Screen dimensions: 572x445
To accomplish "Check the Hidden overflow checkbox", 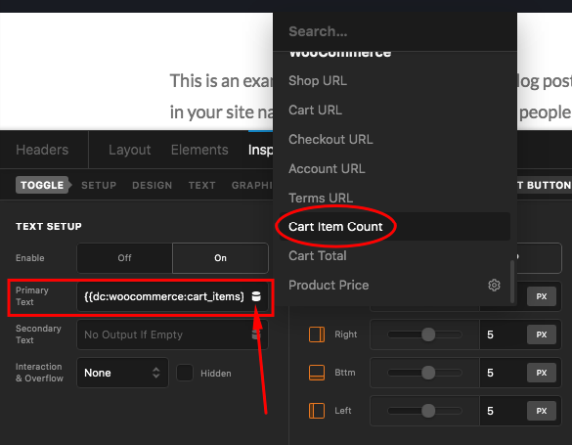I will (185, 373).
